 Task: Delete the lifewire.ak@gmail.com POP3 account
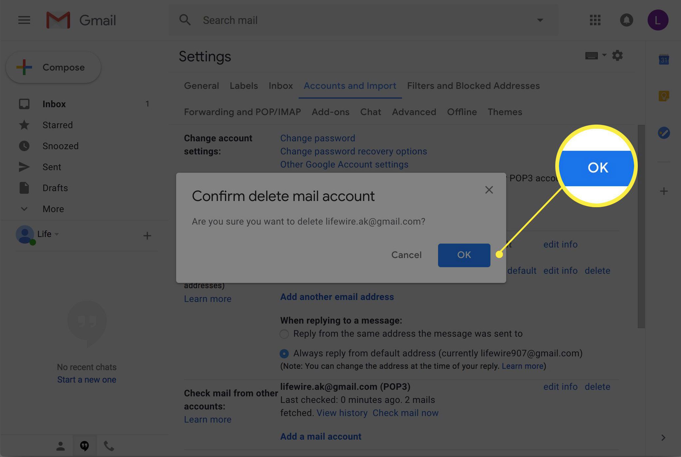(598, 387)
